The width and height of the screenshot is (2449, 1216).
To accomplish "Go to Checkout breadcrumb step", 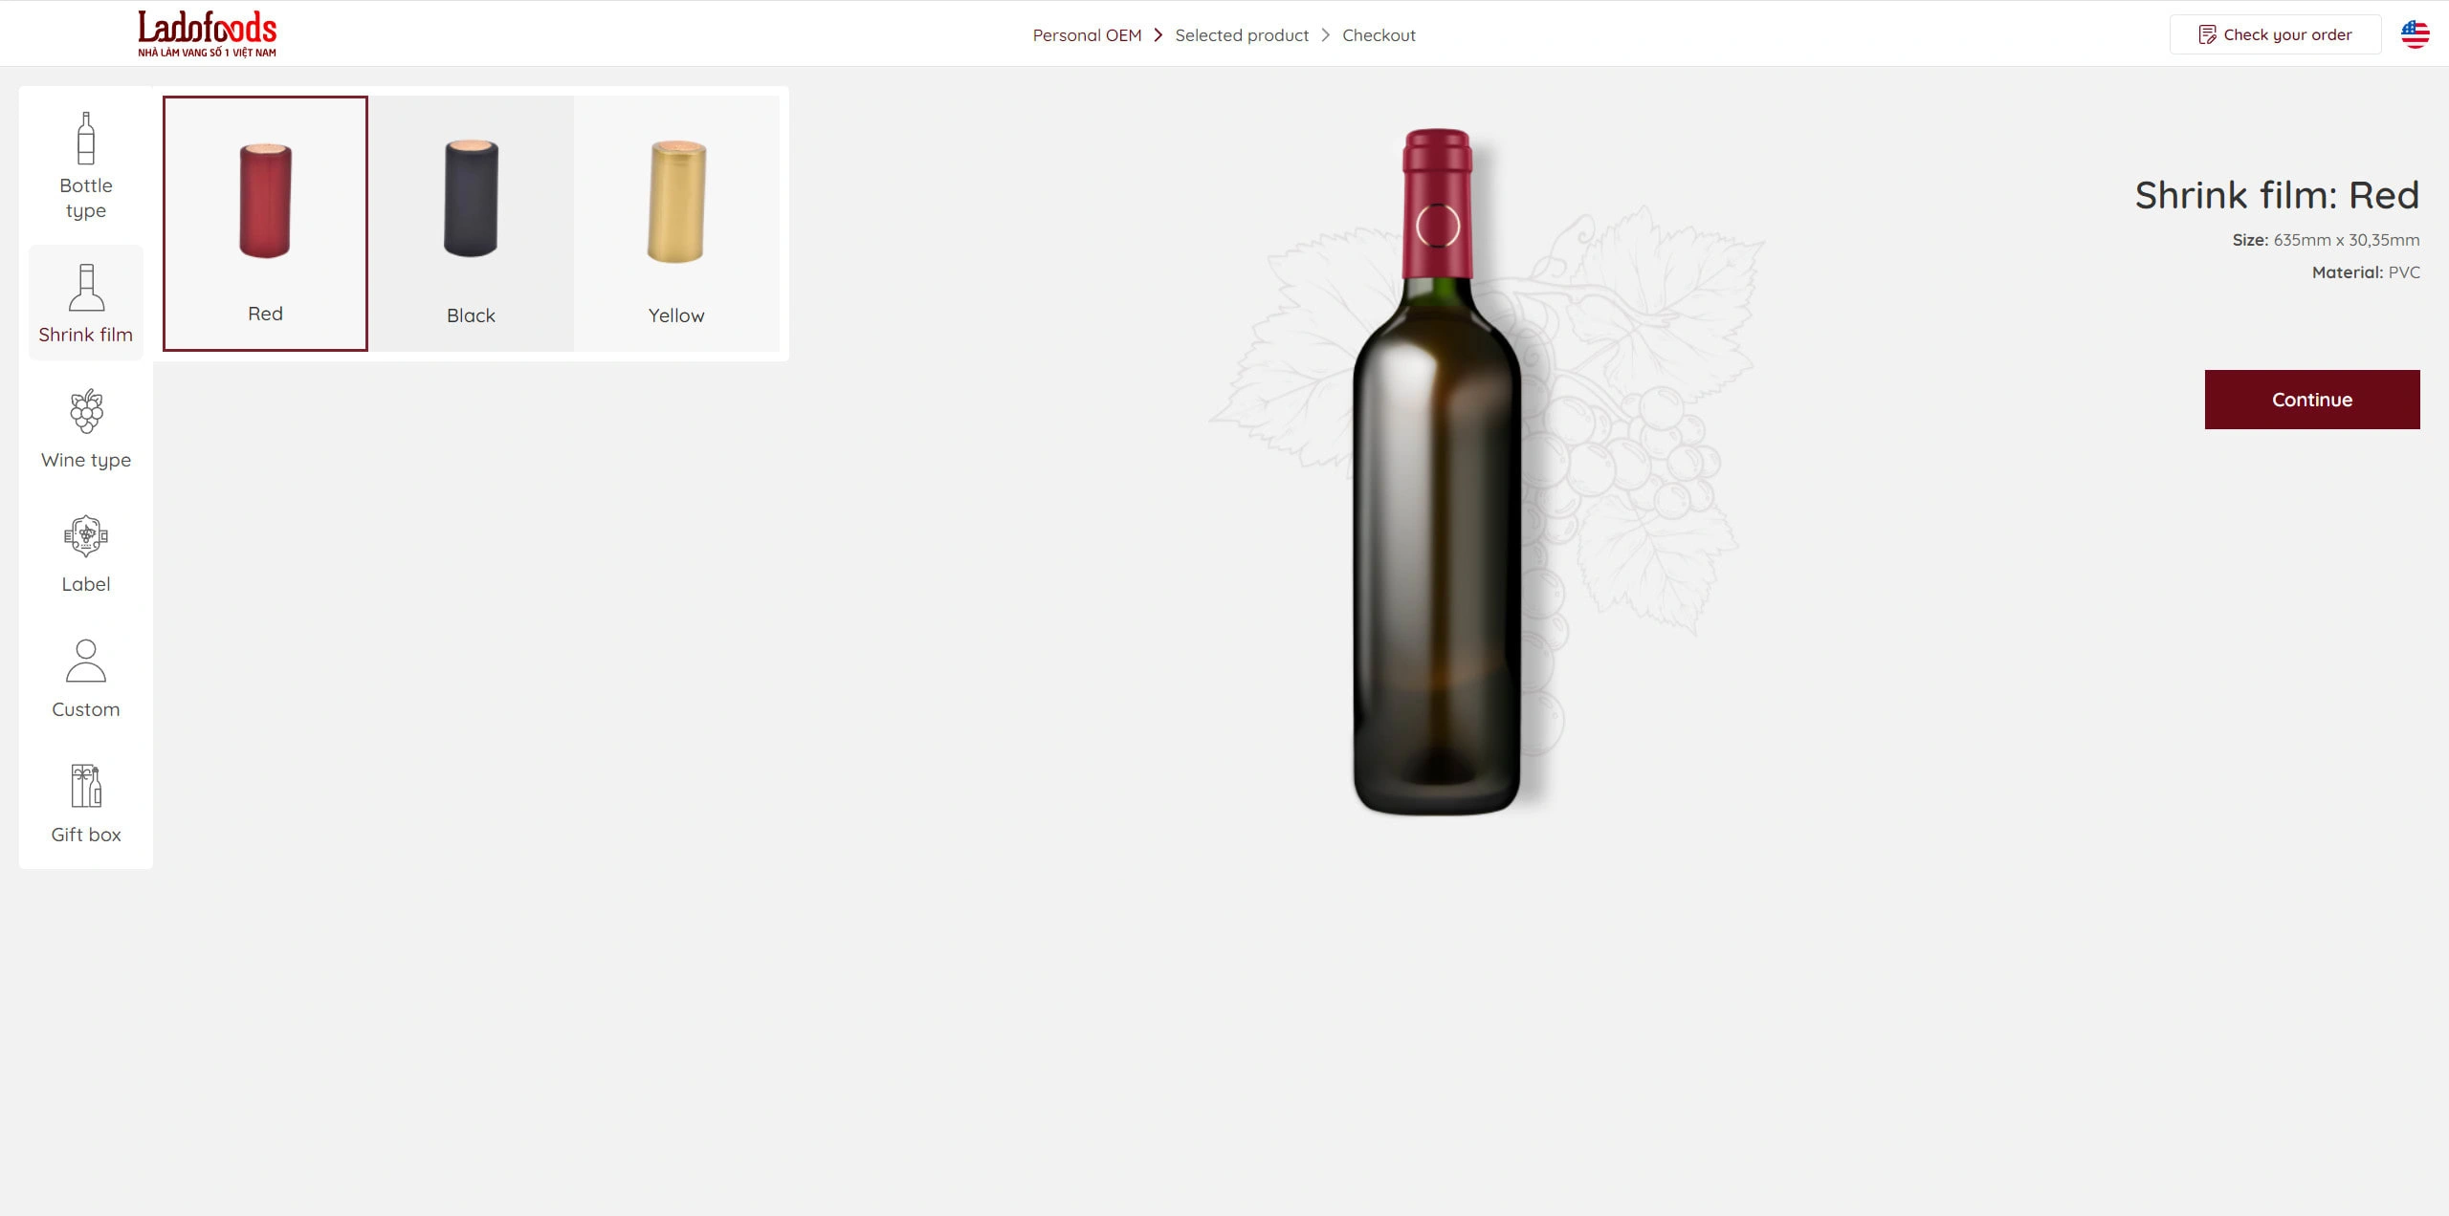I will [1379, 35].
